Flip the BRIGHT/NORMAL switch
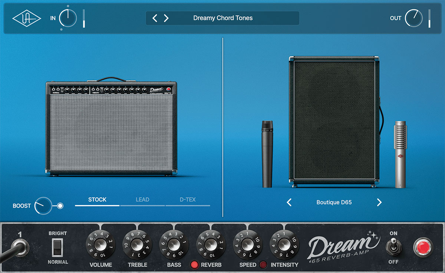Image resolution: width=445 pixels, height=273 pixels. [x=57, y=247]
